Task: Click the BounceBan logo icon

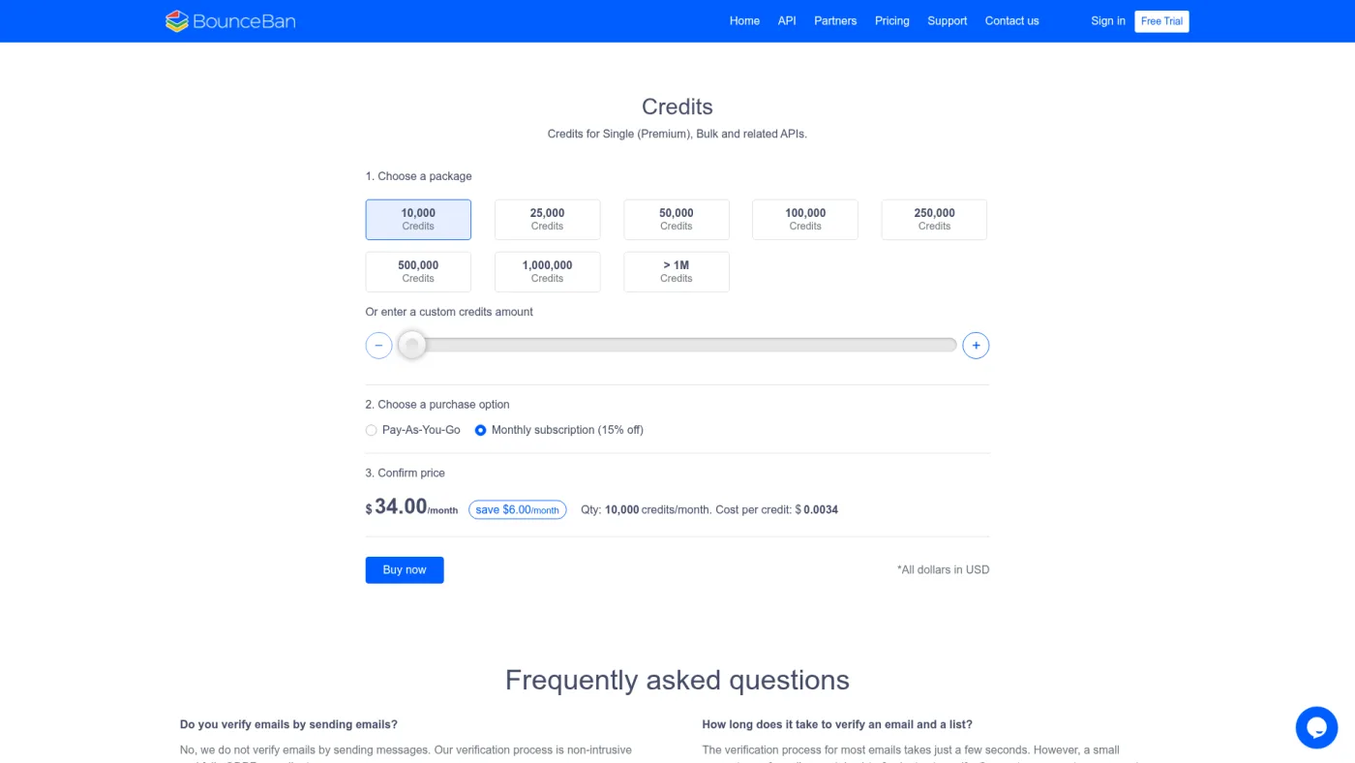Action: [x=176, y=20]
